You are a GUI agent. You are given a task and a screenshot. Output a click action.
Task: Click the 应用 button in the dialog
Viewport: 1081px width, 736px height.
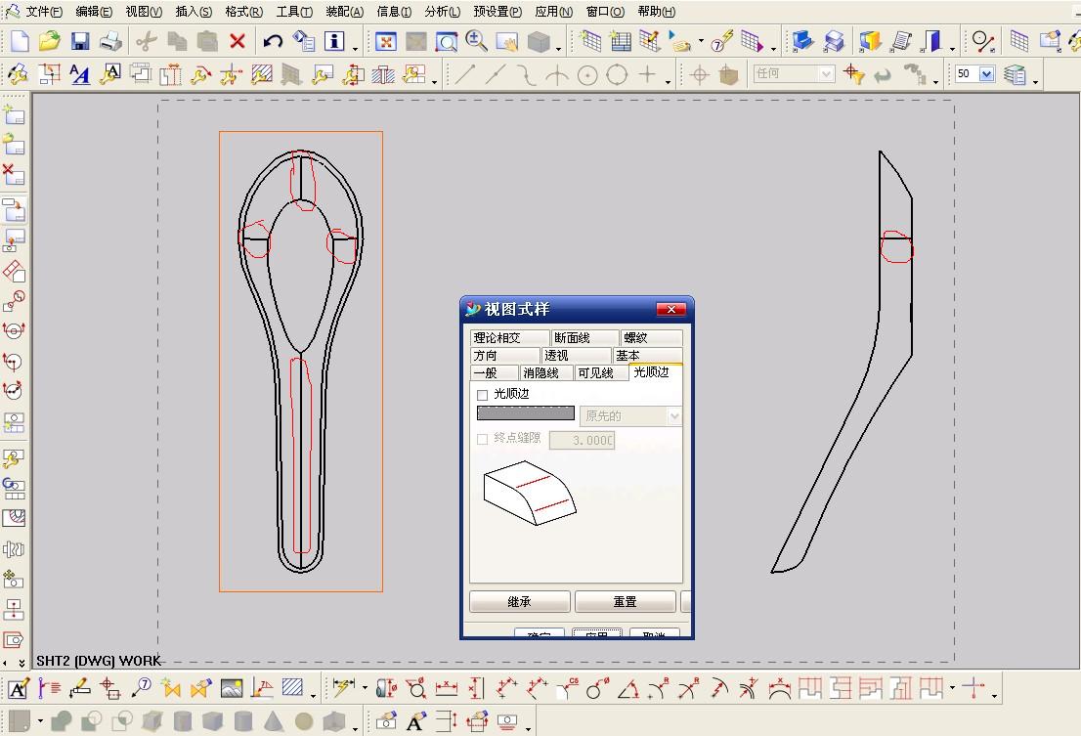point(597,632)
